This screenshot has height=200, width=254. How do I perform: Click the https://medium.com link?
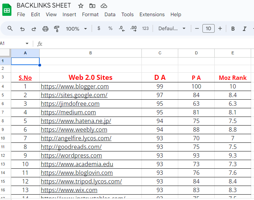[x=68, y=112]
